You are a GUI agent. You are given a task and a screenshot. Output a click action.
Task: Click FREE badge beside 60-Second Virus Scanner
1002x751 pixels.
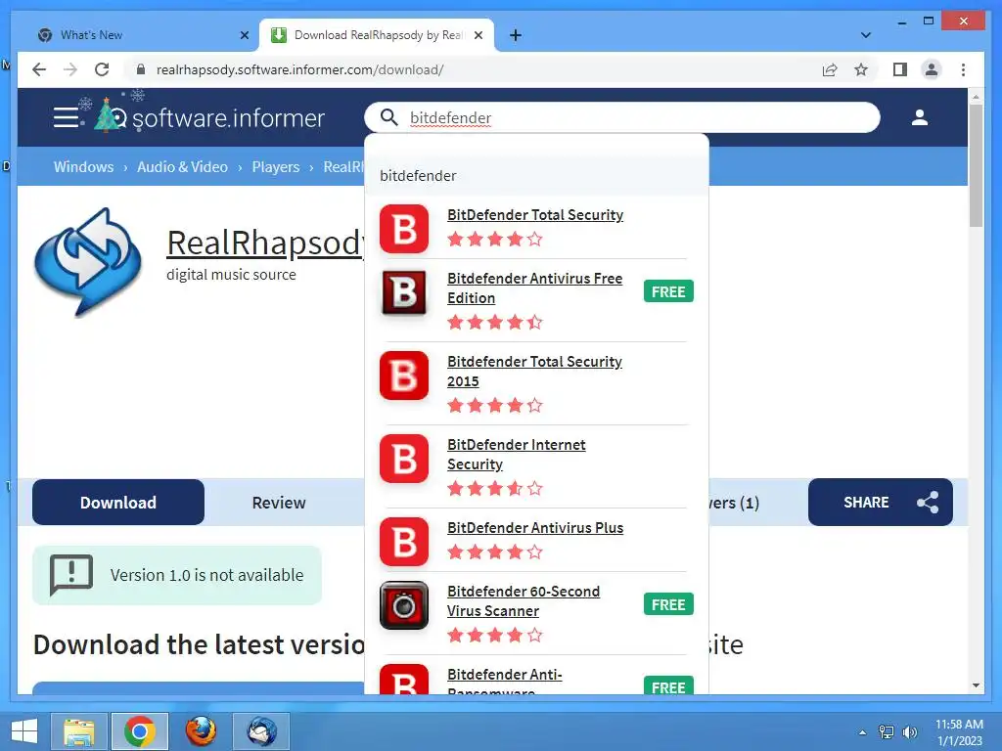pyautogui.click(x=668, y=604)
